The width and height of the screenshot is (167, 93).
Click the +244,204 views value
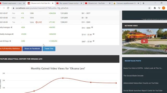(52, 13)
